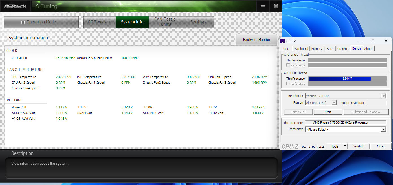Click the +3.3V value 3.328 V

(x=127, y=107)
